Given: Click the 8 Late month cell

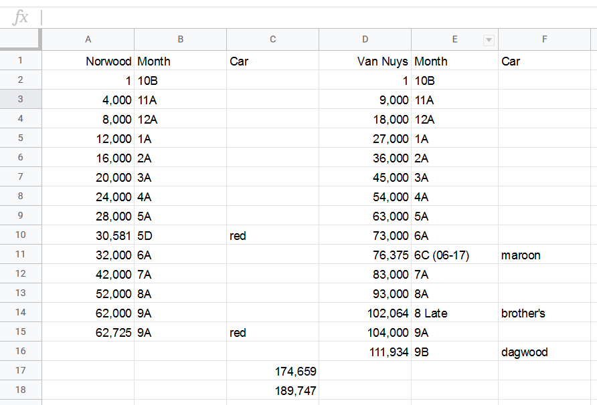Looking at the screenshot, I should pyautogui.click(x=454, y=313).
